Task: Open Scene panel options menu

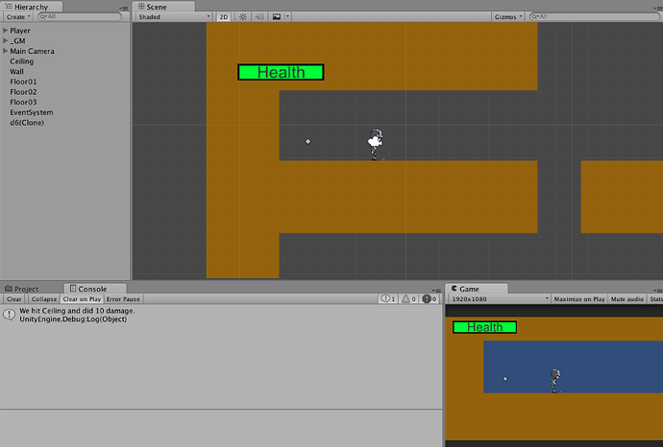Action: click(x=658, y=8)
